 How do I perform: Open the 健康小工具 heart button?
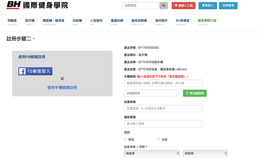pyautogui.click(x=184, y=6)
